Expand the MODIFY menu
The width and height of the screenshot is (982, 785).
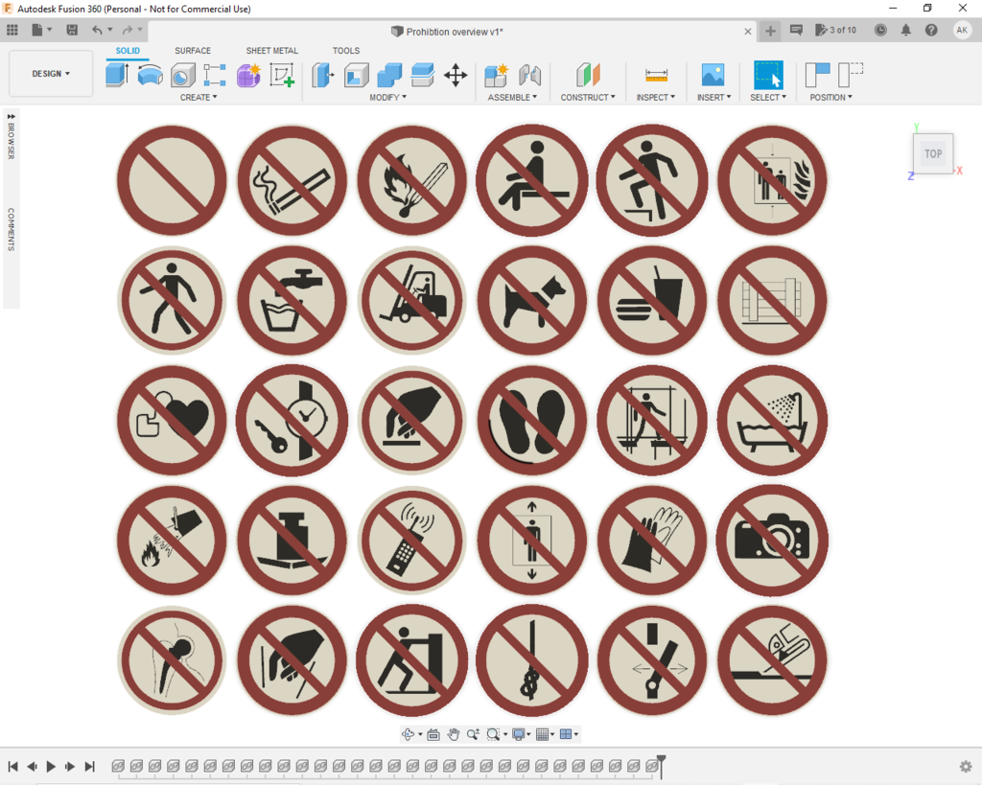(387, 97)
